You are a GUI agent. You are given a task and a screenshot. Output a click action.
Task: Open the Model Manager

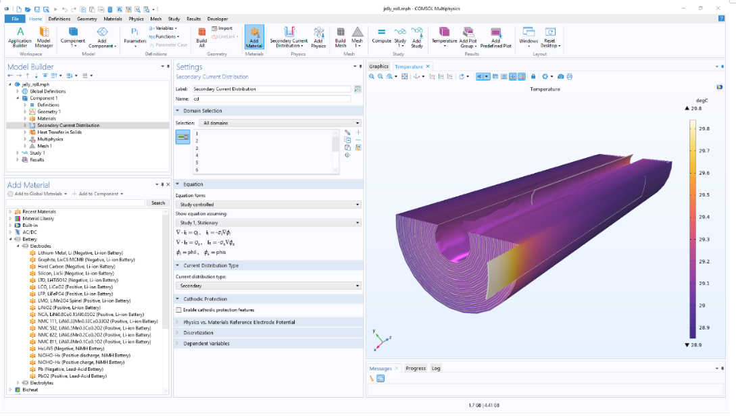pyautogui.click(x=44, y=37)
